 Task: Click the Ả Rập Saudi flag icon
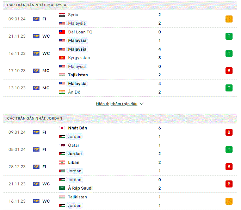click(x=62, y=188)
